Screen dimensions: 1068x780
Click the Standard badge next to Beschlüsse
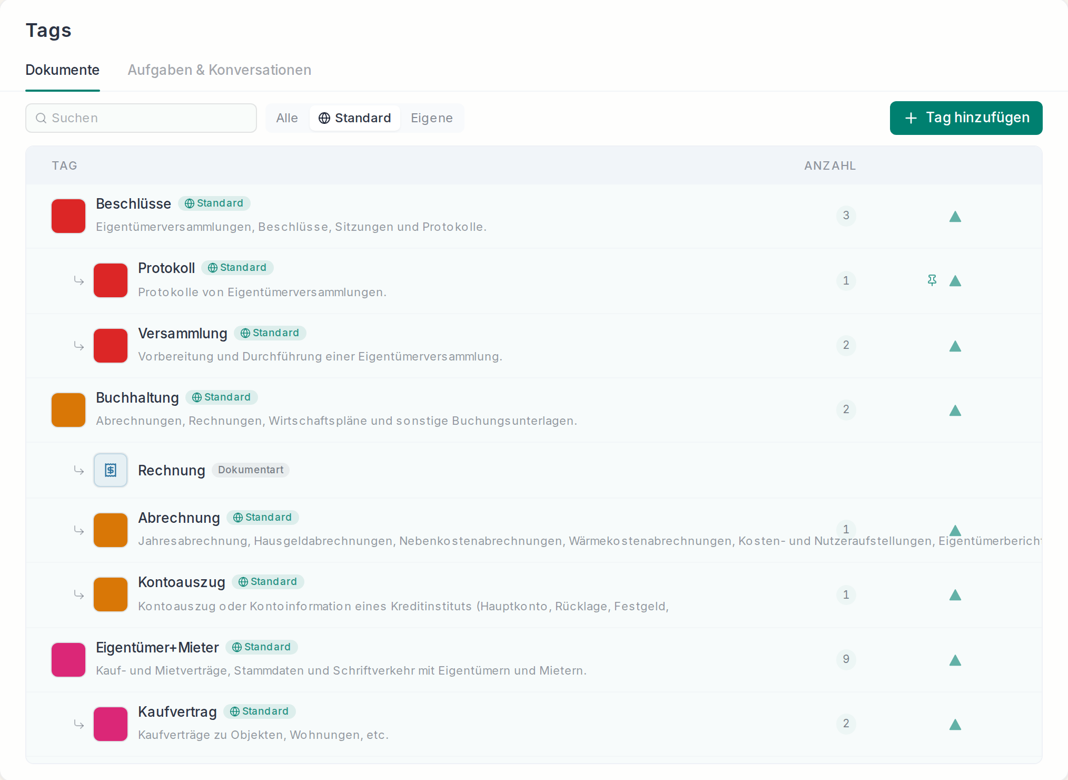tap(214, 203)
